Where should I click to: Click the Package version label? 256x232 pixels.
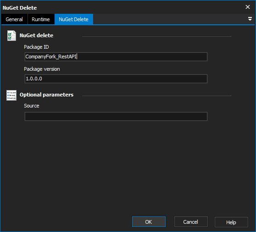(x=42, y=69)
